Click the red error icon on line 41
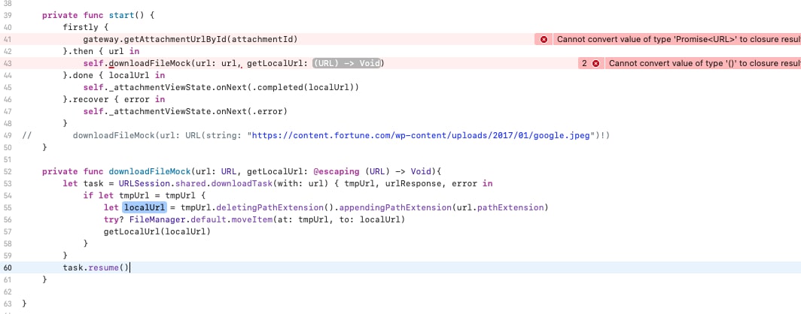The image size is (801, 314). 544,39
